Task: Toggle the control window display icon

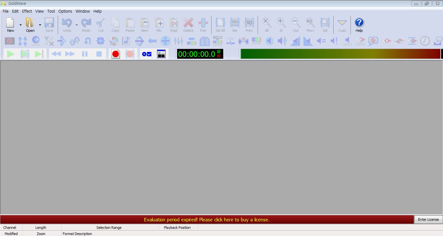Action: [x=161, y=54]
